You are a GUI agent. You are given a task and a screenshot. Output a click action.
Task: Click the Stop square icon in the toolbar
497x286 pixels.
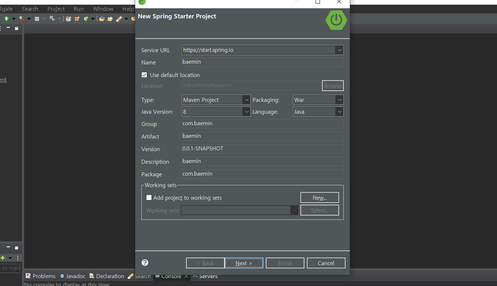37,19
